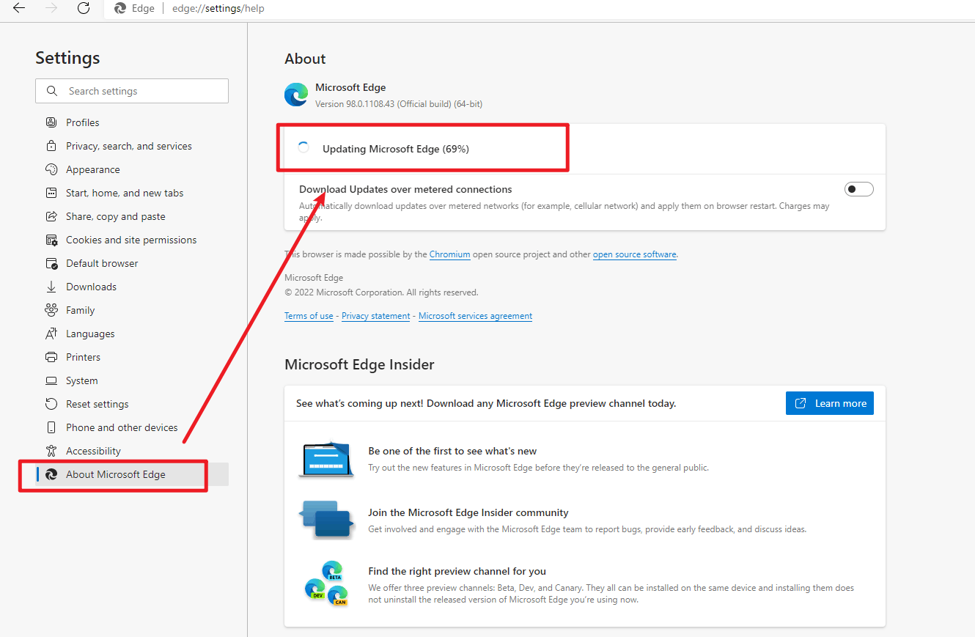
Task: Go back with the browser back arrow
Action: [x=19, y=8]
